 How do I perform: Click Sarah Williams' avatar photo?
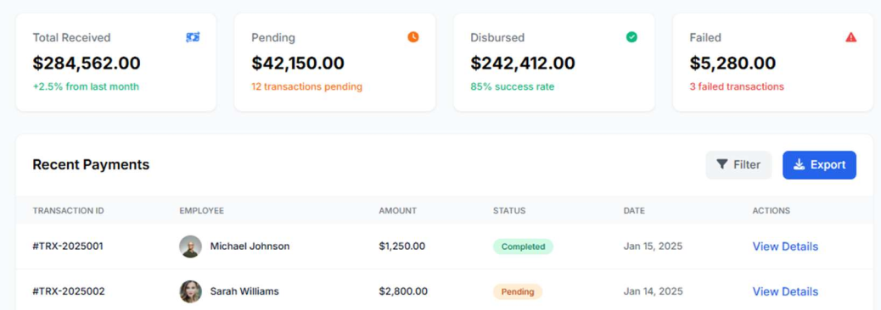coord(190,291)
